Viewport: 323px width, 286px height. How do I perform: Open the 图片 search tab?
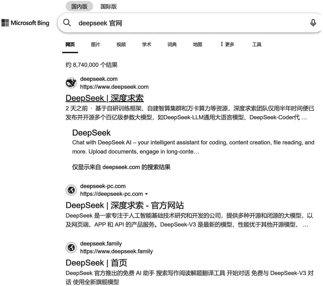pyautogui.click(x=96, y=44)
